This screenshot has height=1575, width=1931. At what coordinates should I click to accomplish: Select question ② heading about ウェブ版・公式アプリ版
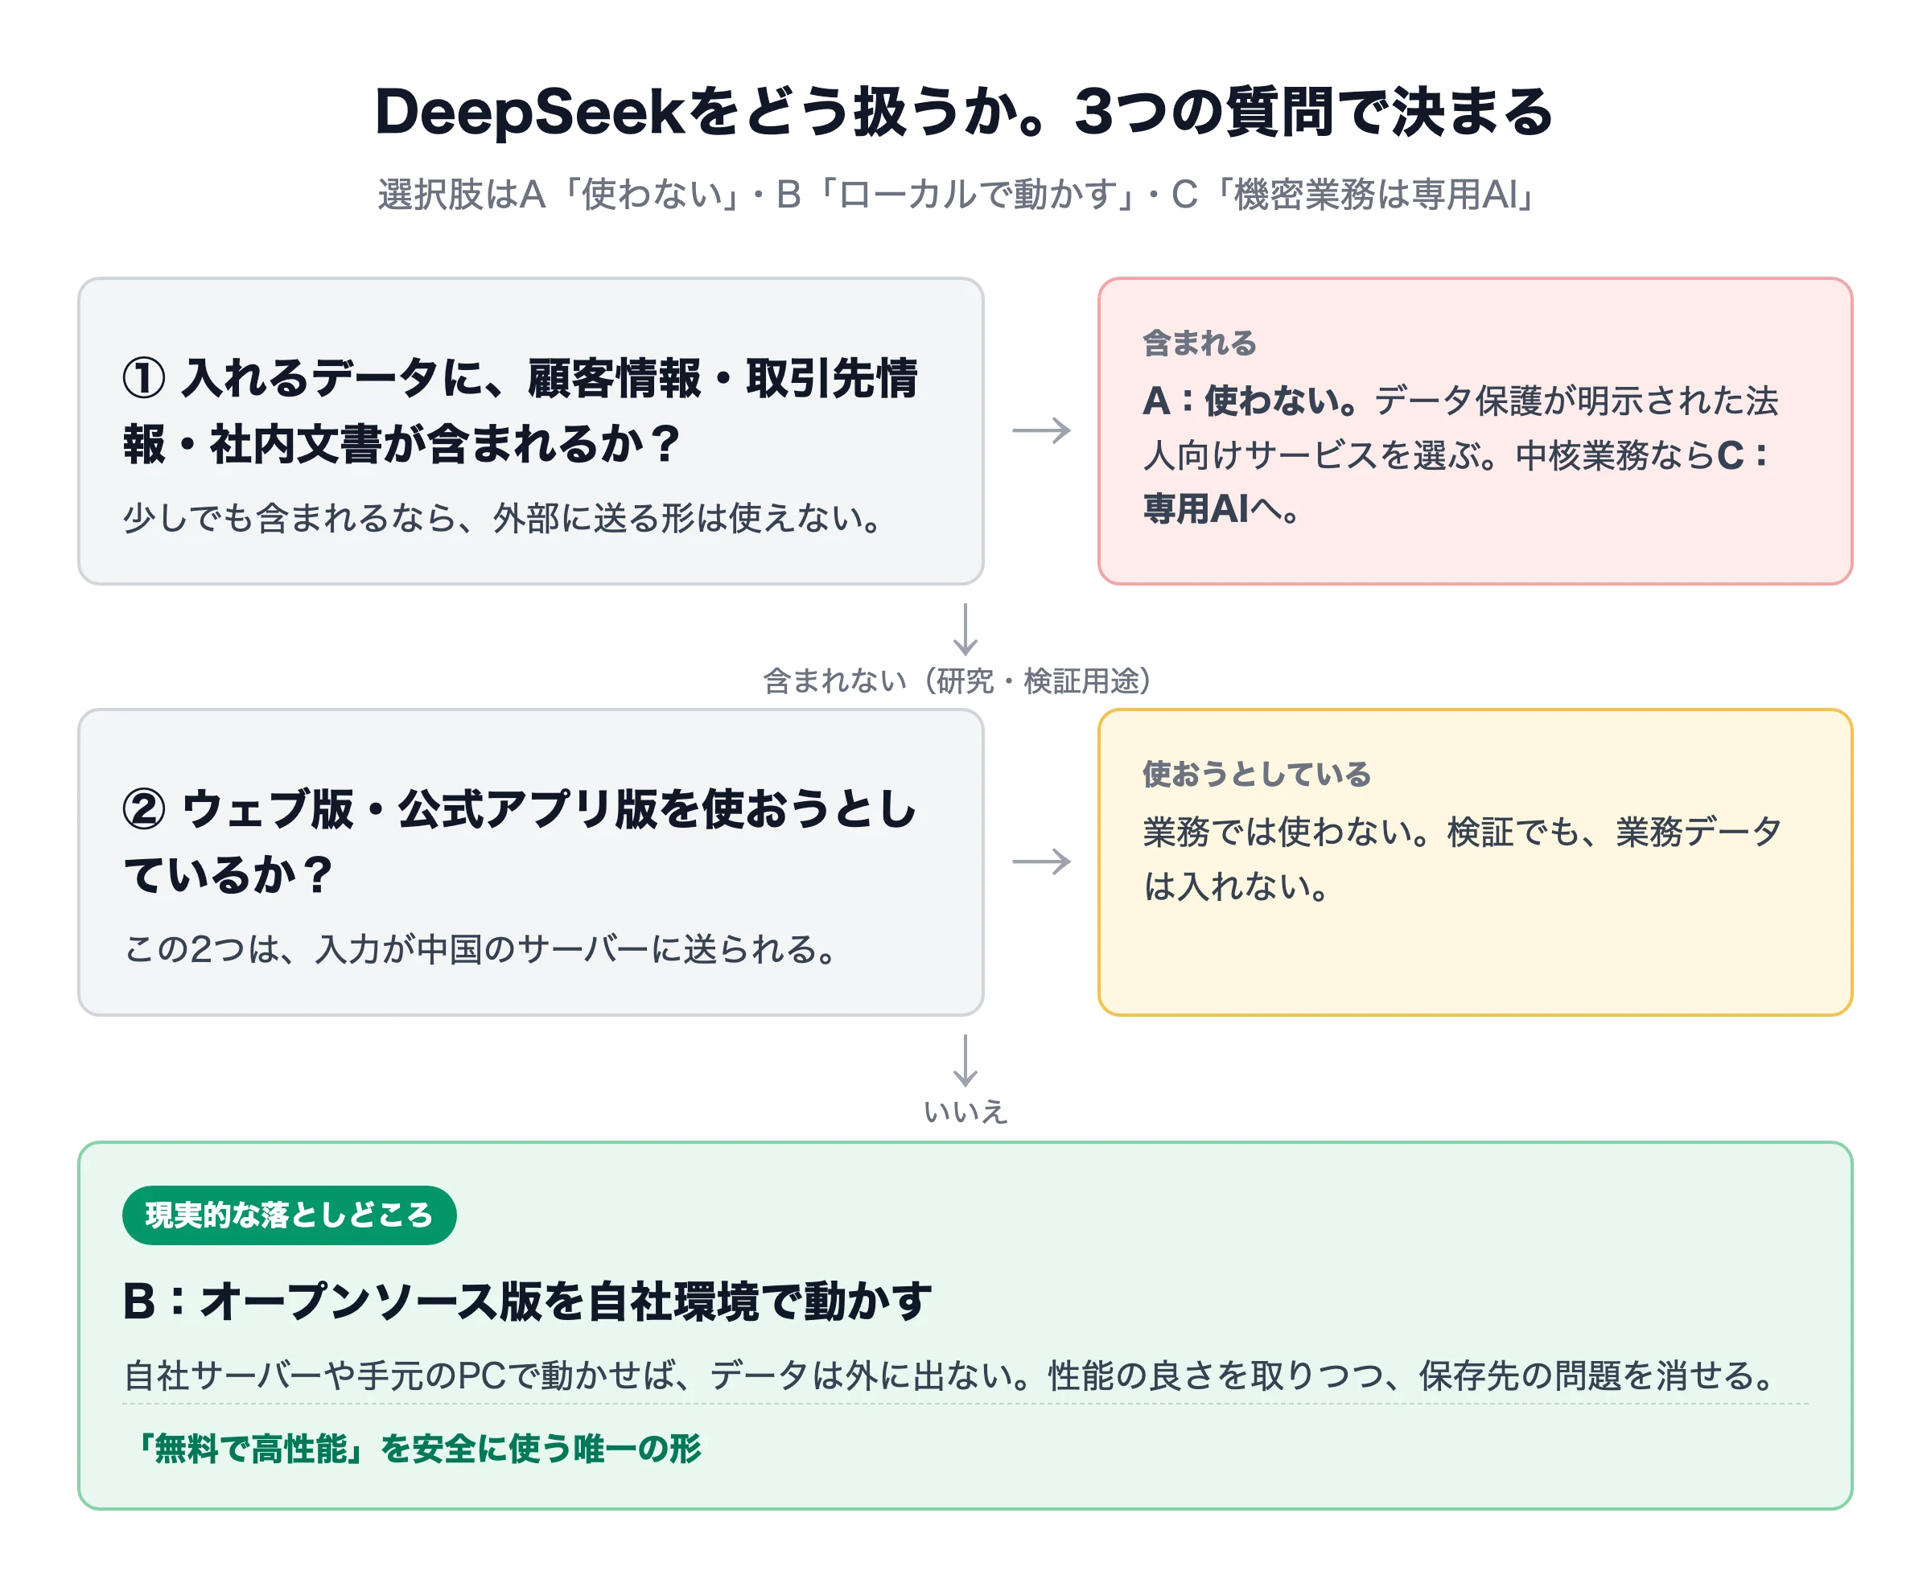coord(521,842)
